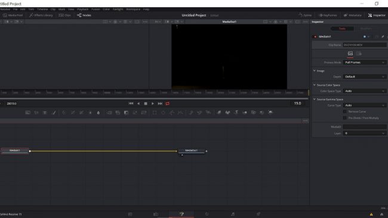Image resolution: width=388 pixels, height=218 pixels.
Task: Toggle the Nodes panel button
Action: [x=84, y=15]
